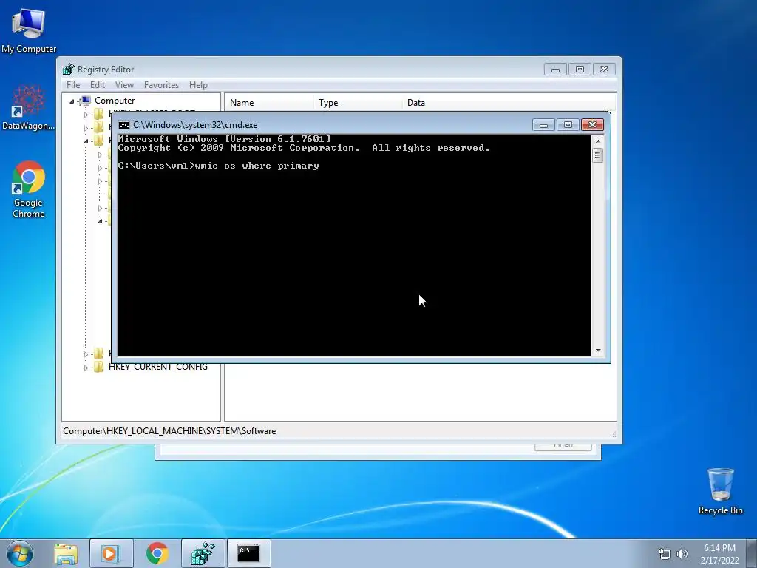757x568 pixels.
Task: Open the Windows Start menu orb
Action: (x=20, y=553)
